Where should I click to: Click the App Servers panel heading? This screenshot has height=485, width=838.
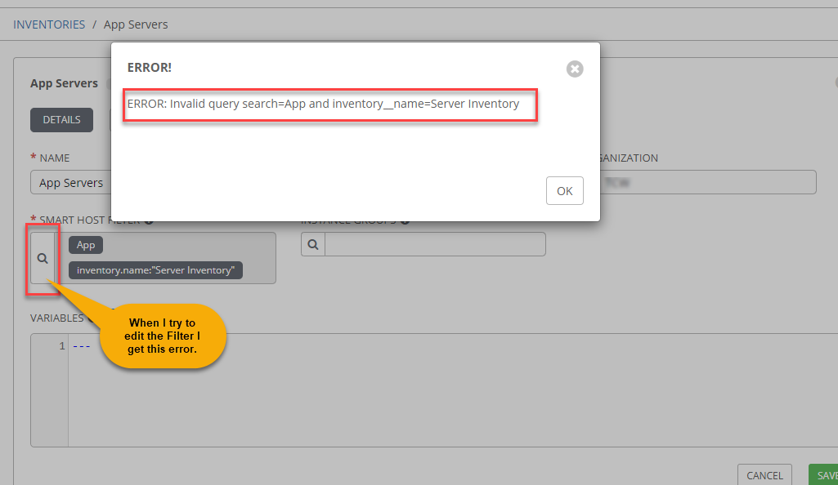pos(64,83)
